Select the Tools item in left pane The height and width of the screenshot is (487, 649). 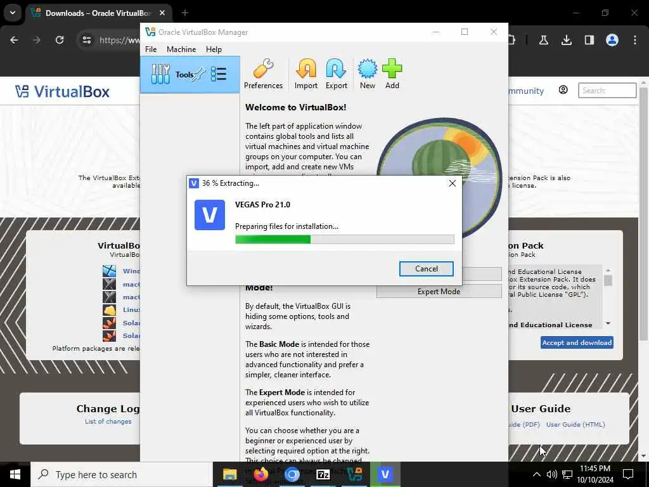tap(190, 75)
